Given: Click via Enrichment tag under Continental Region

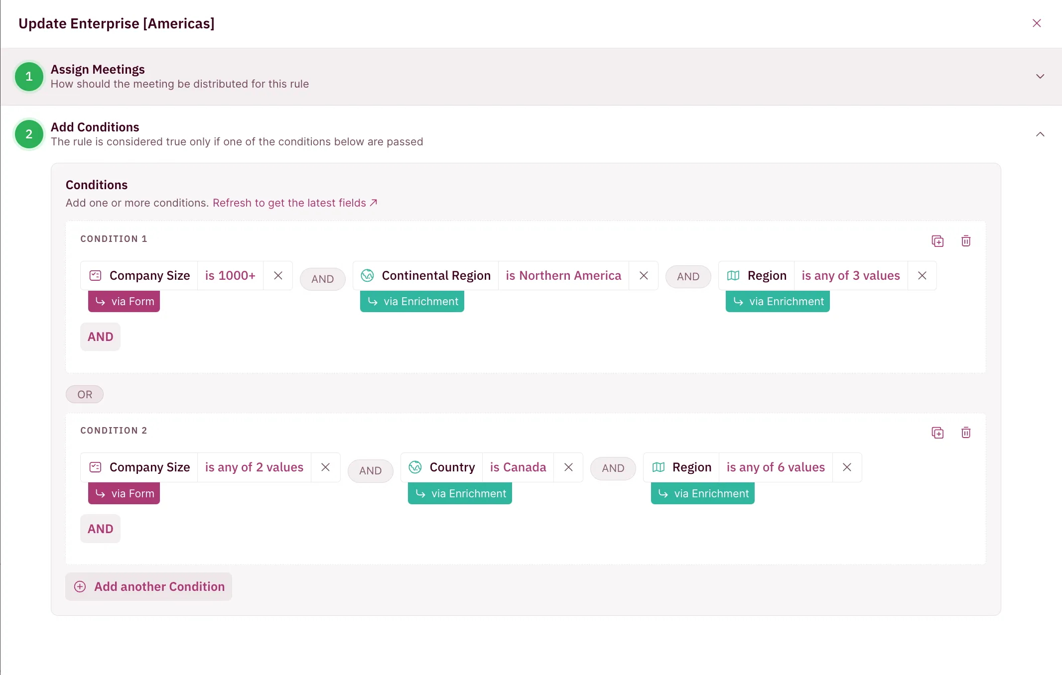Looking at the screenshot, I should click(x=412, y=301).
